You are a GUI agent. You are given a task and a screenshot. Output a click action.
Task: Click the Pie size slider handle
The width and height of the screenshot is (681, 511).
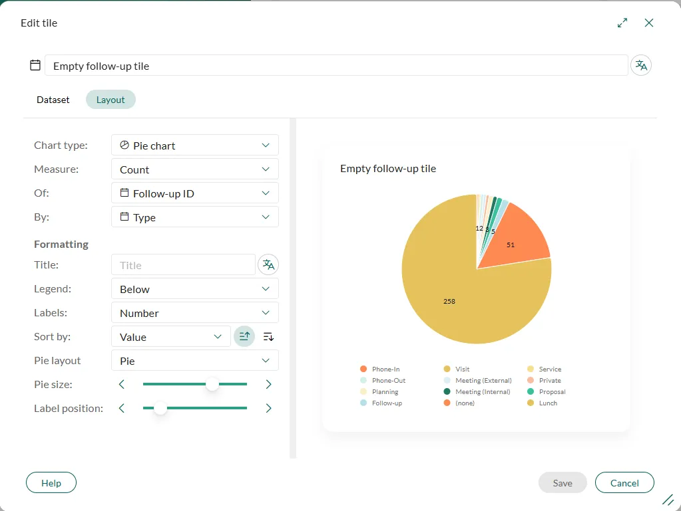[x=212, y=384]
